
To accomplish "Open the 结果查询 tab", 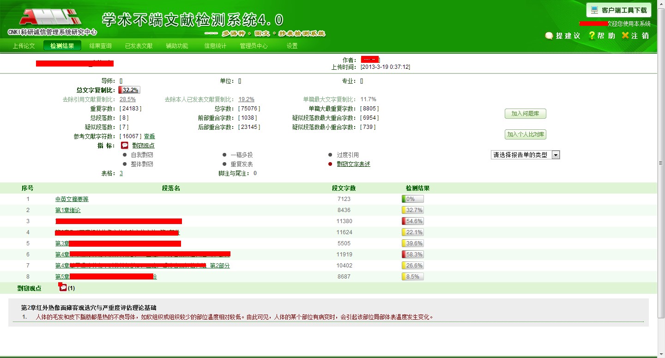I will pyautogui.click(x=101, y=46).
